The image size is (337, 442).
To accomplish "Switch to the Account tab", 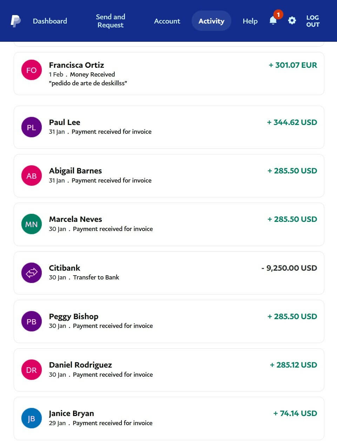I will pyautogui.click(x=167, y=21).
